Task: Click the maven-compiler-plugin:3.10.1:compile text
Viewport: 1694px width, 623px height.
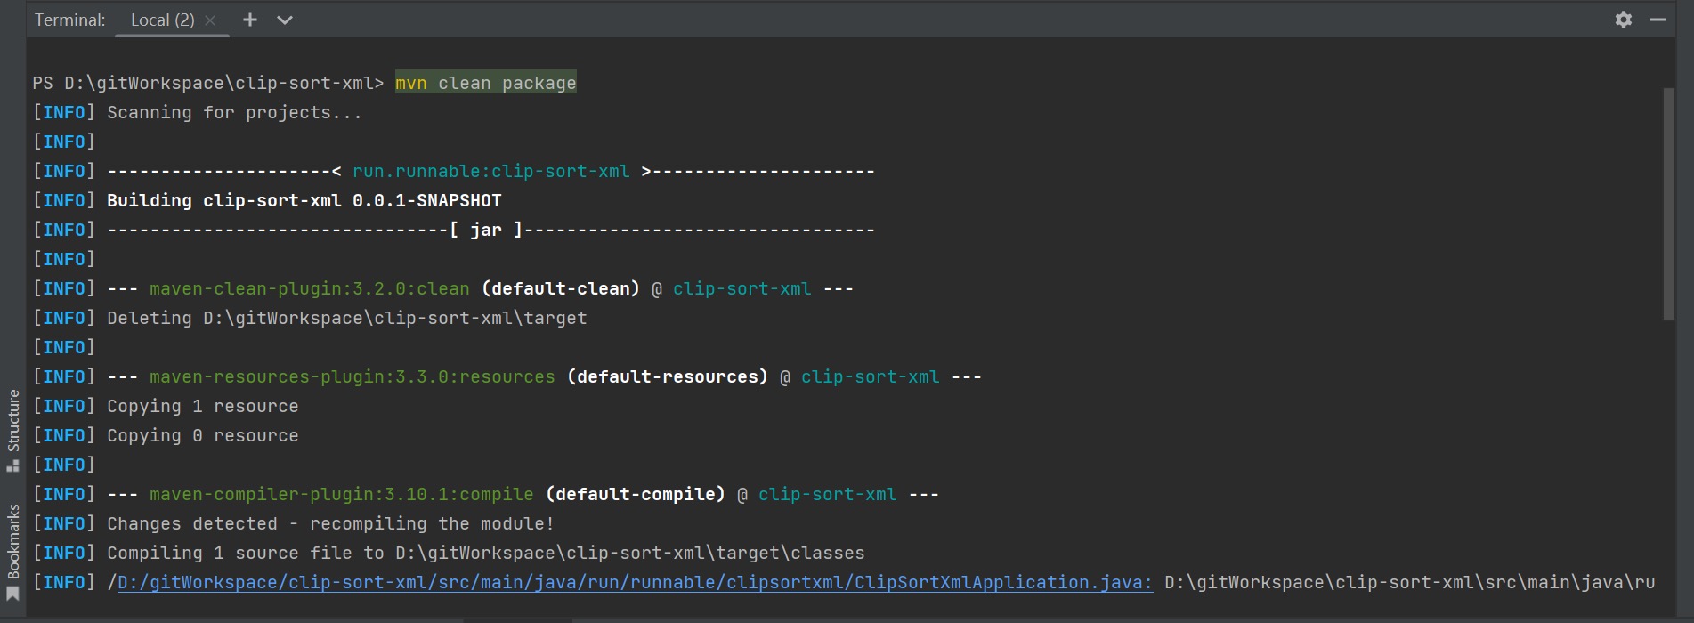Action: click(341, 494)
